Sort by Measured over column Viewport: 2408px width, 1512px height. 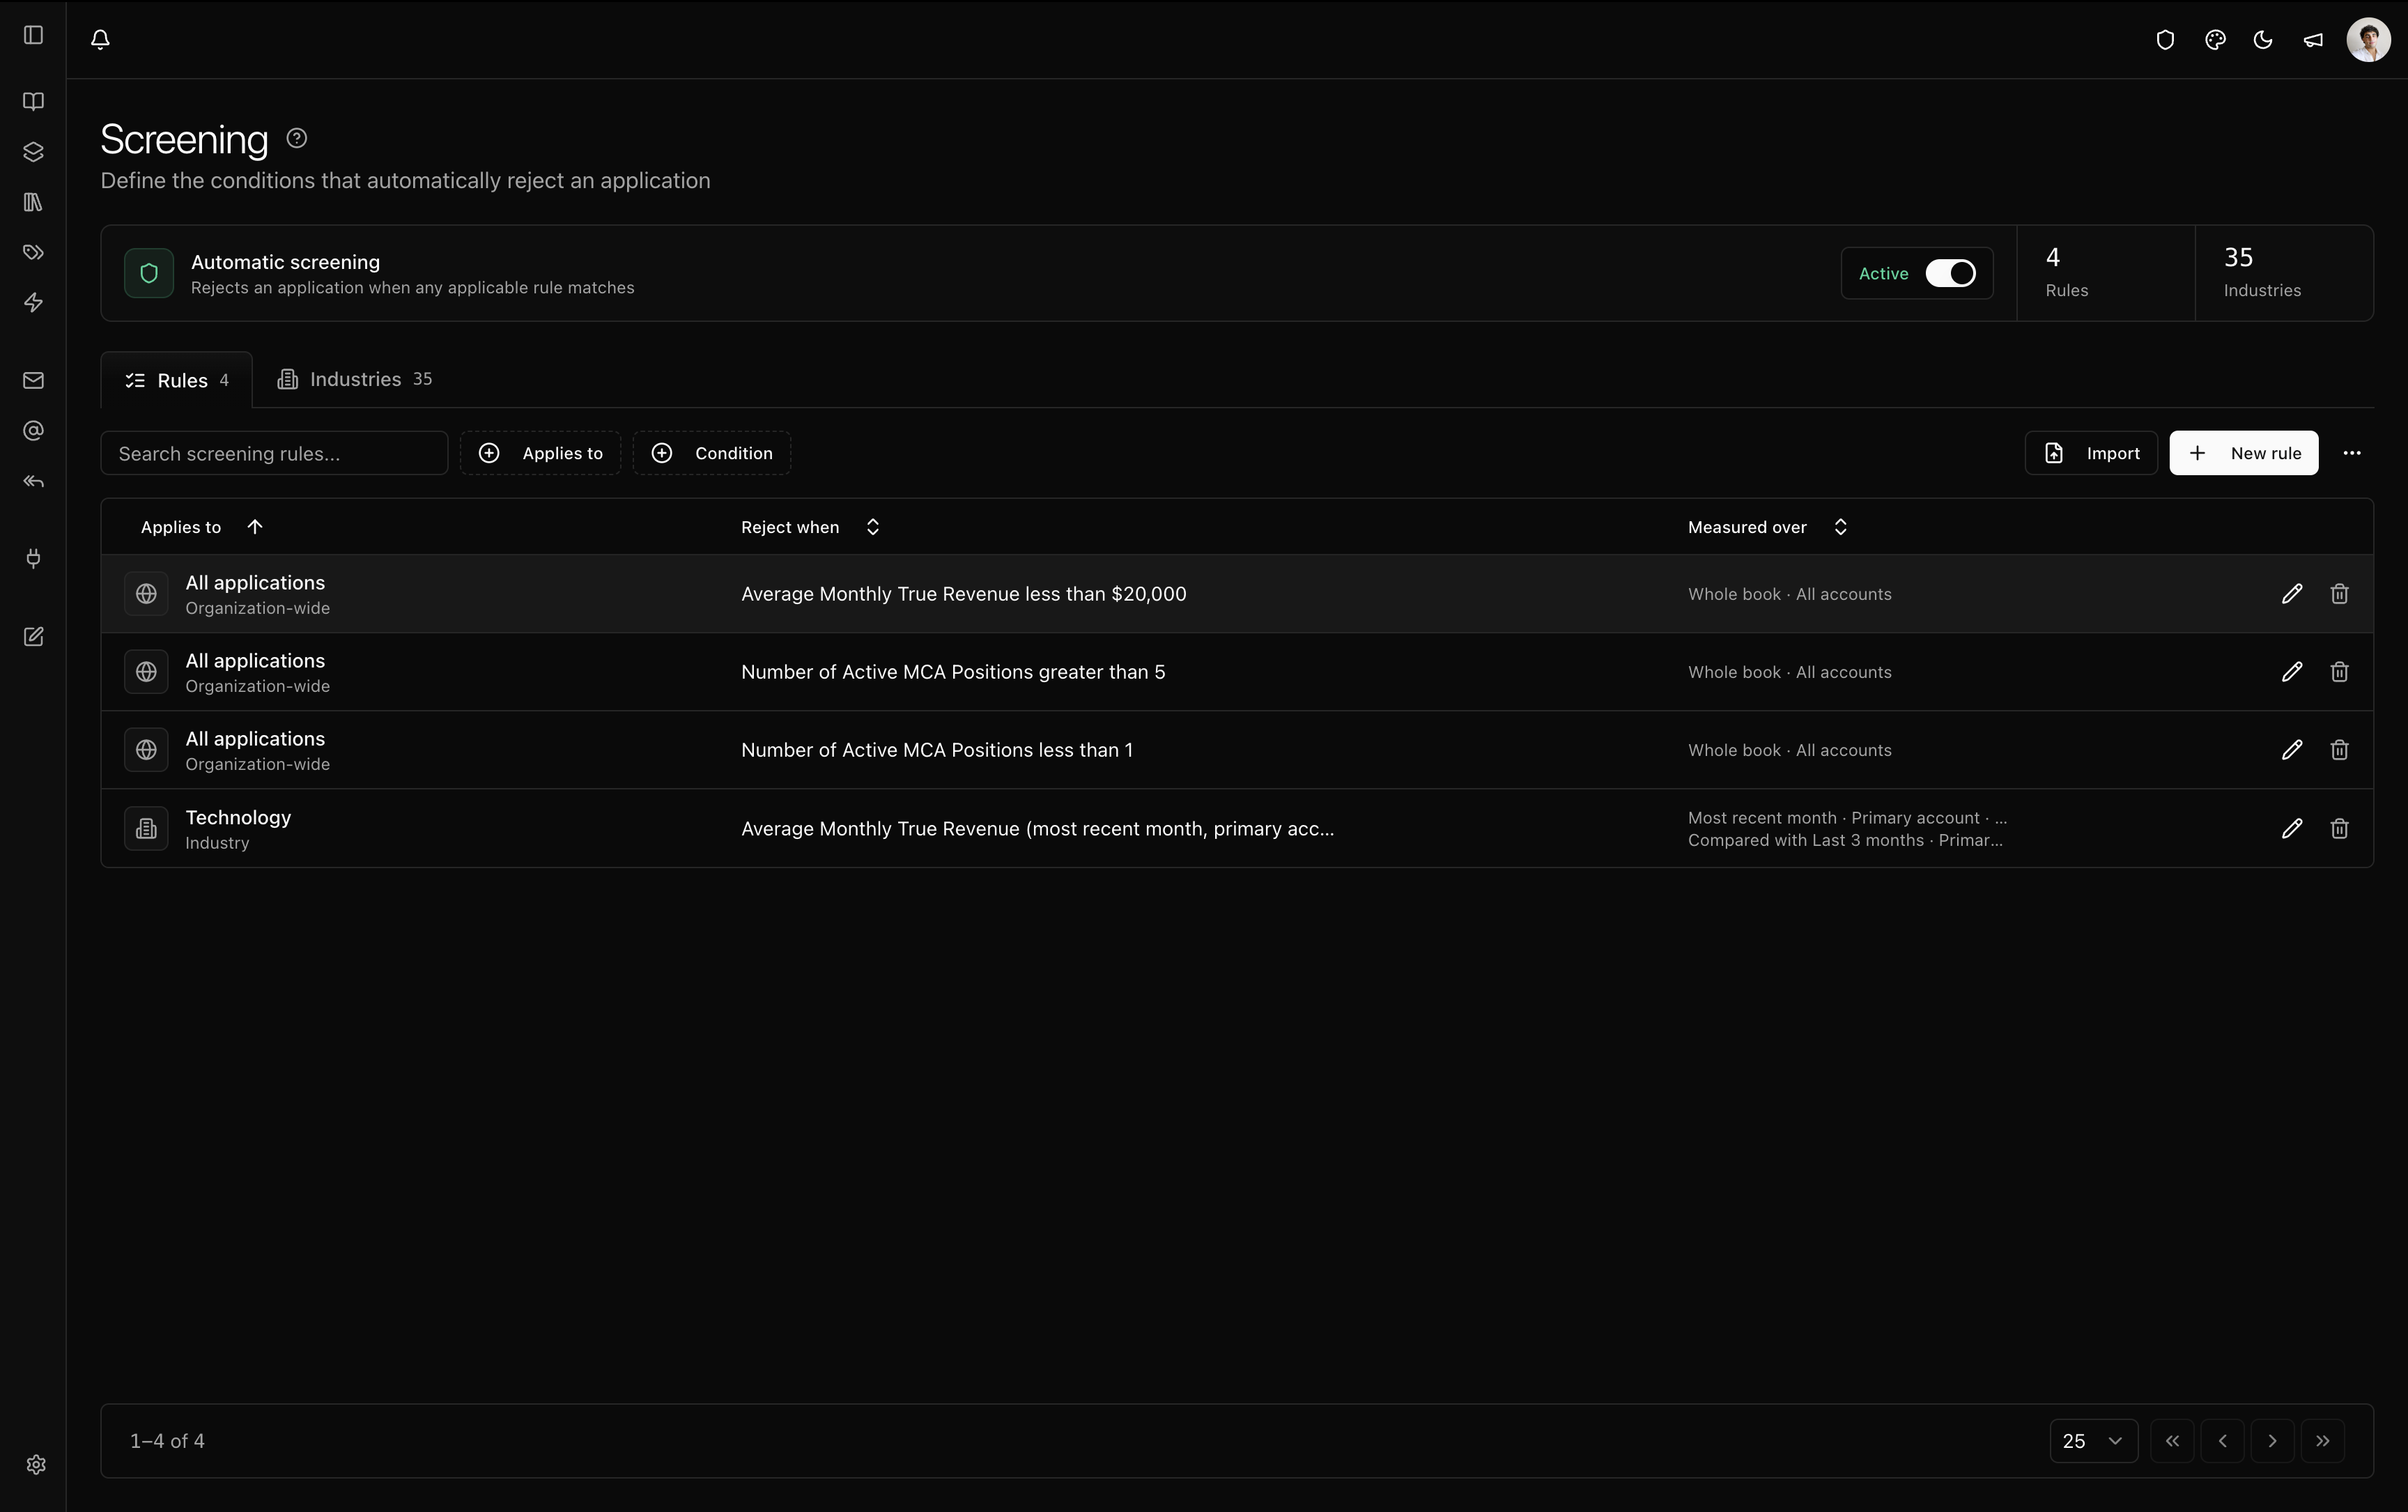point(1768,527)
